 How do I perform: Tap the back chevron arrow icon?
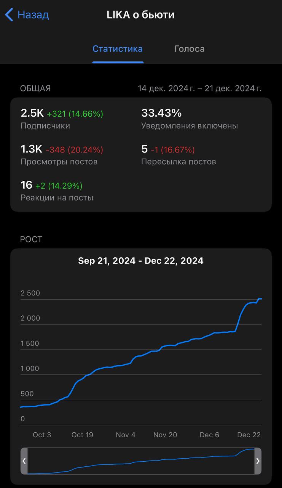(x=9, y=15)
